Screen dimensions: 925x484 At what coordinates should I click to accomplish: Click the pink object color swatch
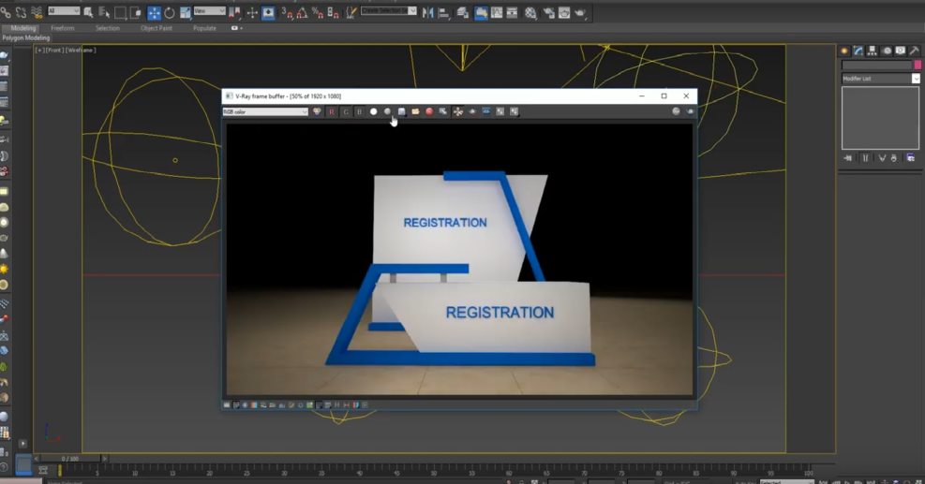[x=917, y=65]
